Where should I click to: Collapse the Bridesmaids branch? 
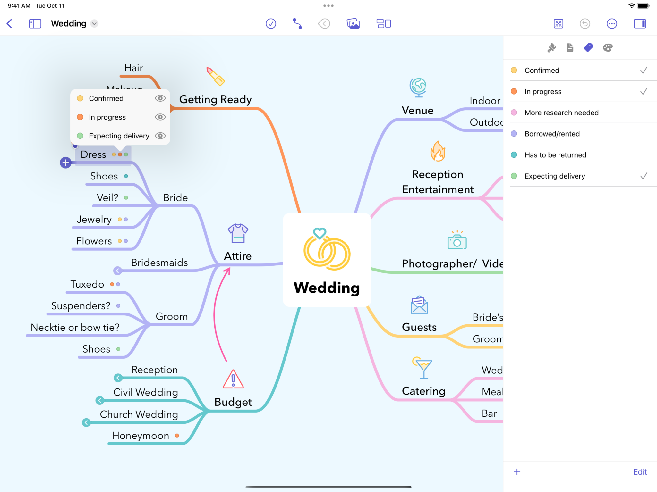[118, 271]
